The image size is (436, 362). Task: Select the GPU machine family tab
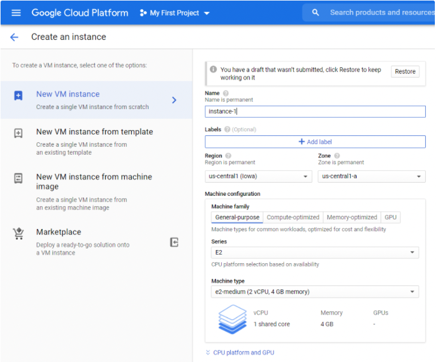click(x=390, y=218)
